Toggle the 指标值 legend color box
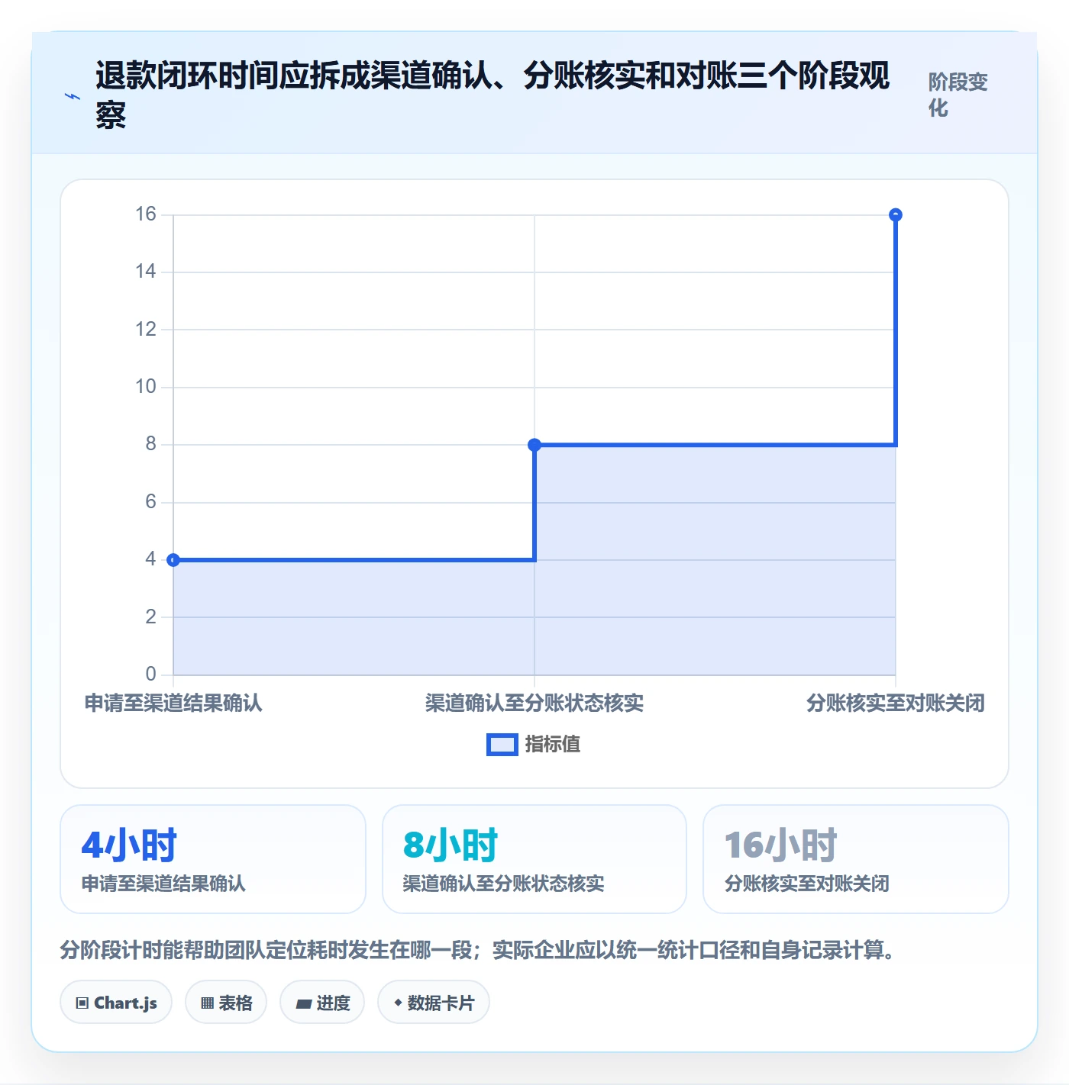 coord(502,745)
